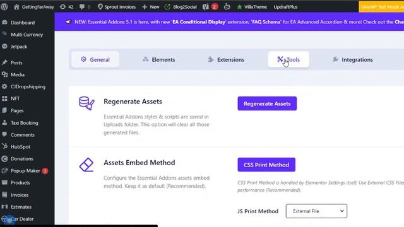
Task: Open Invoices in the sidebar
Action: 20,195
